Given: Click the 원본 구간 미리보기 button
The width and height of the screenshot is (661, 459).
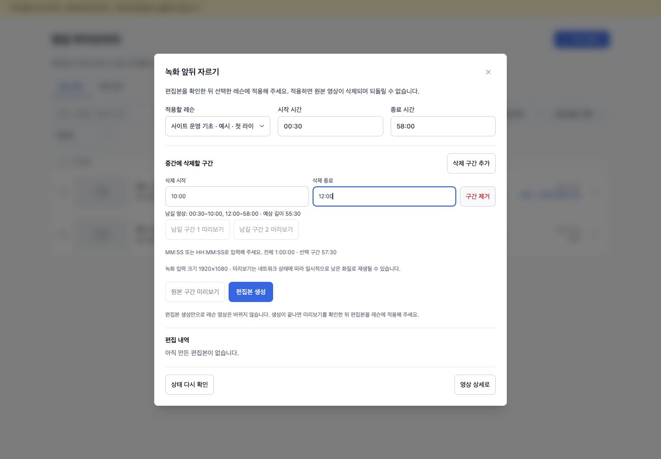Looking at the screenshot, I should [x=195, y=292].
